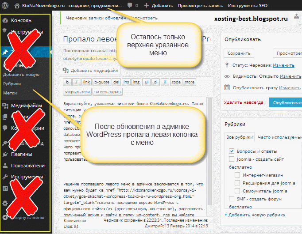Open the WordPress logo menu
This screenshot has height=234, width=302.
click(x=5, y=5)
